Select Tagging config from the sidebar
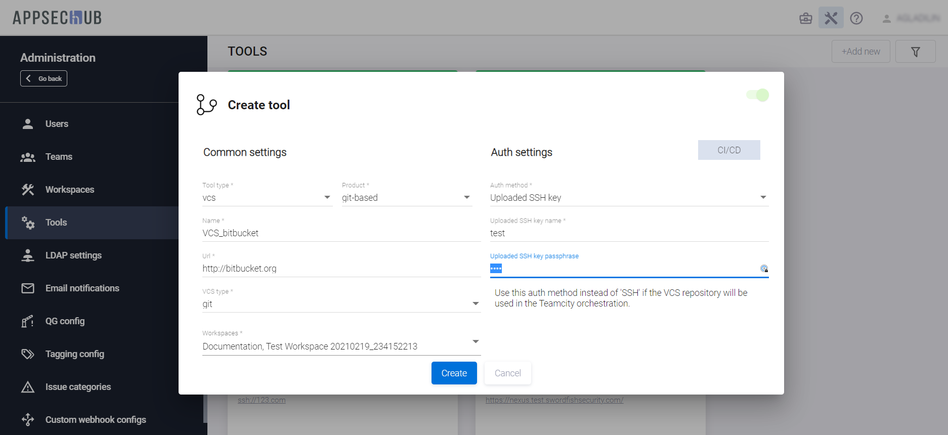The image size is (948, 435). click(x=74, y=354)
